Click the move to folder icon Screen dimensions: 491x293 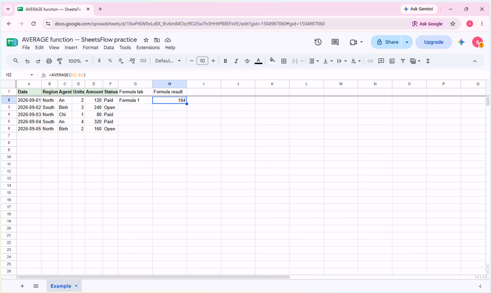[x=157, y=40]
